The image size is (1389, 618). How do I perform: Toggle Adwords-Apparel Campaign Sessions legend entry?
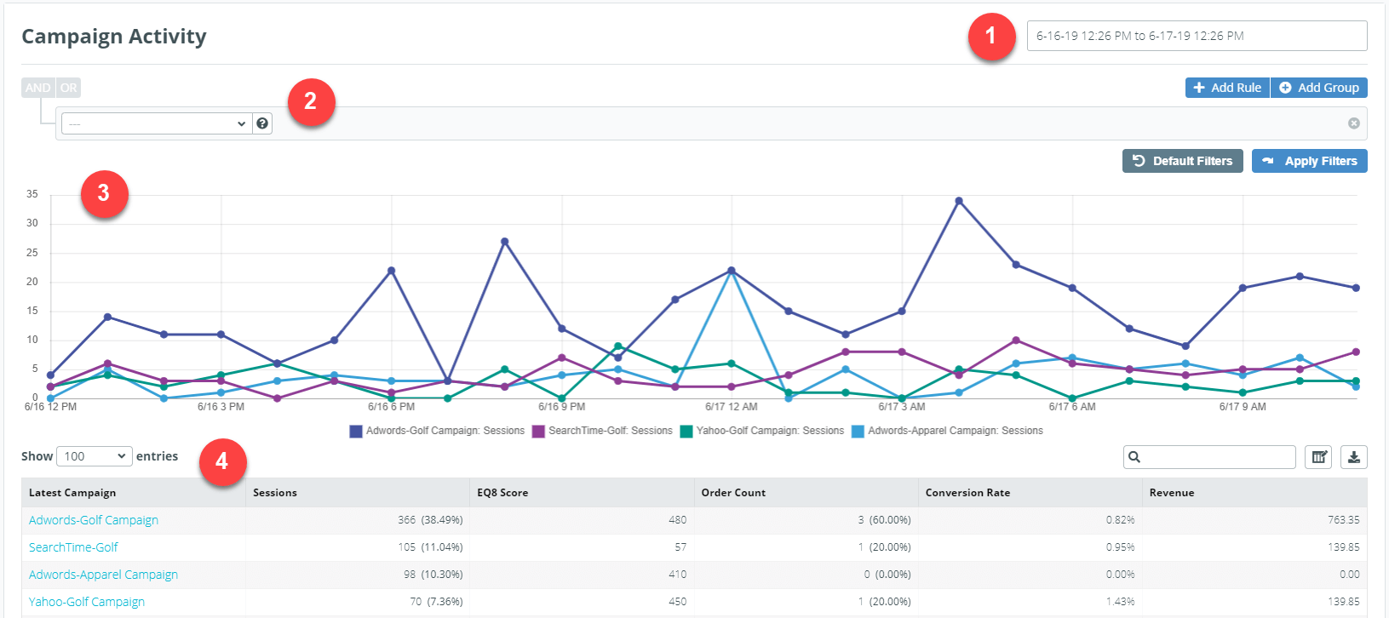tap(947, 431)
